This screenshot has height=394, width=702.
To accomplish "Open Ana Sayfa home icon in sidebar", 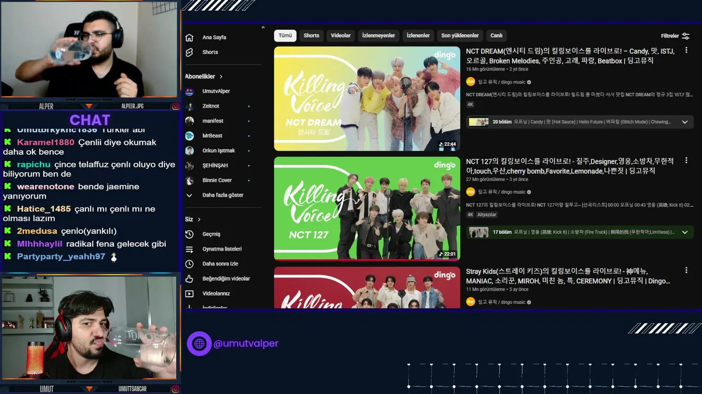I will [x=189, y=38].
